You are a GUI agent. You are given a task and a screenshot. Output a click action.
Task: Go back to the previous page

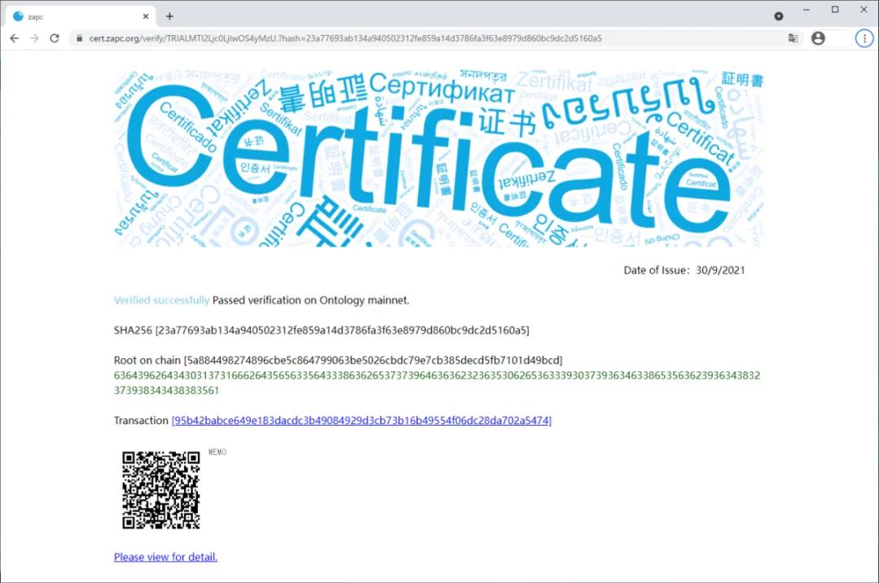pos(14,38)
